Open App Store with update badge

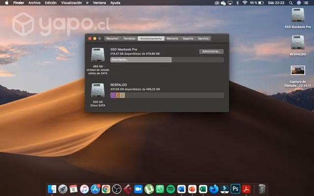pyautogui.click(x=95, y=189)
